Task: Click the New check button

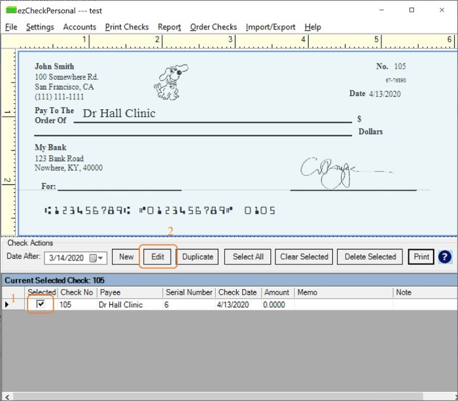Action: (x=126, y=257)
